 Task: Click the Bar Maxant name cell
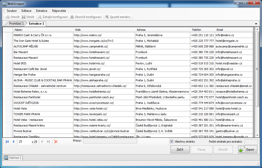pos(43,52)
